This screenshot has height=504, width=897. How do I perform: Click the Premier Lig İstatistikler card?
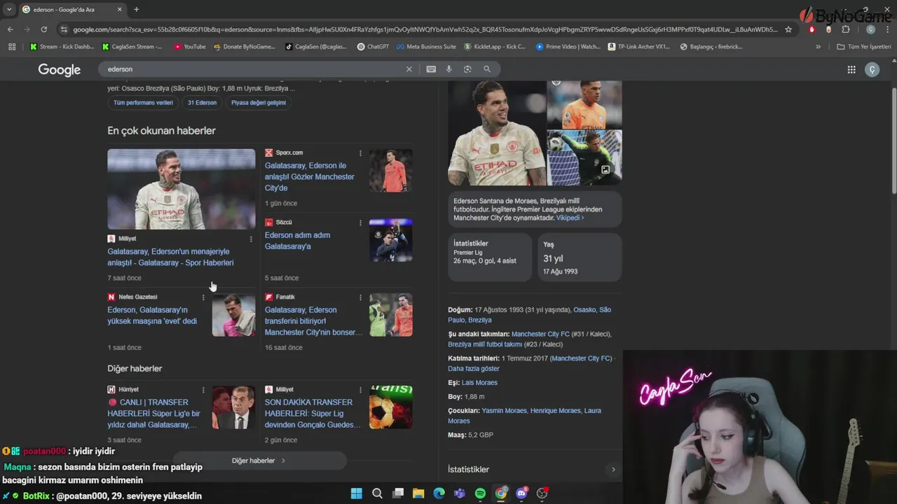click(490, 257)
